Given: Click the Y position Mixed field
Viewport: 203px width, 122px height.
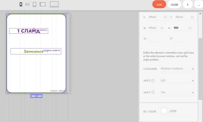Looking at the screenshot, I should pos(182,17).
